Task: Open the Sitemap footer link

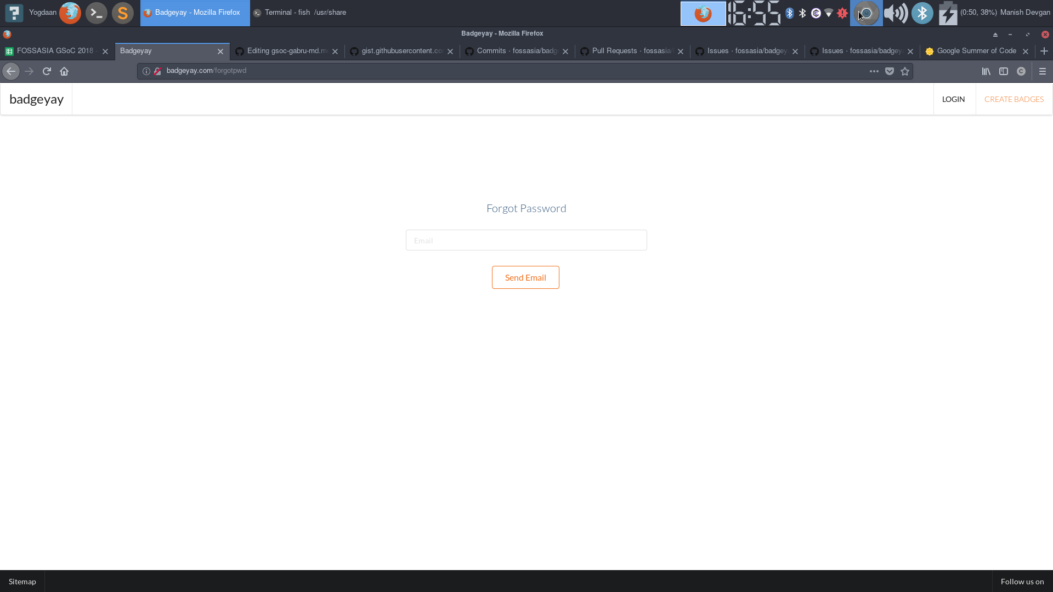Action: coord(22,582)
